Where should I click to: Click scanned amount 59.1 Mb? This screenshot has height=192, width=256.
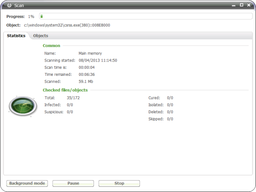pyautogui.click(x=86, y=82)
